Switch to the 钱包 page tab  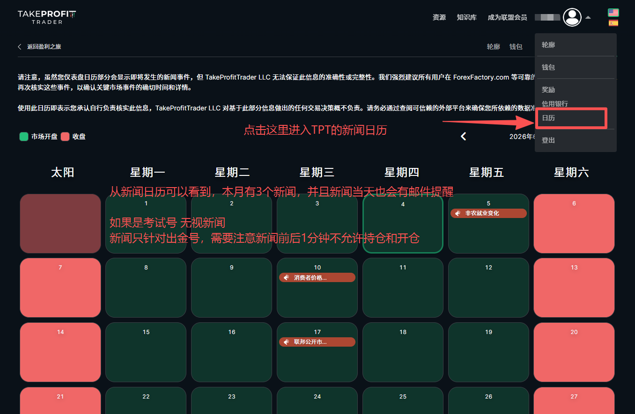(516, 47)
